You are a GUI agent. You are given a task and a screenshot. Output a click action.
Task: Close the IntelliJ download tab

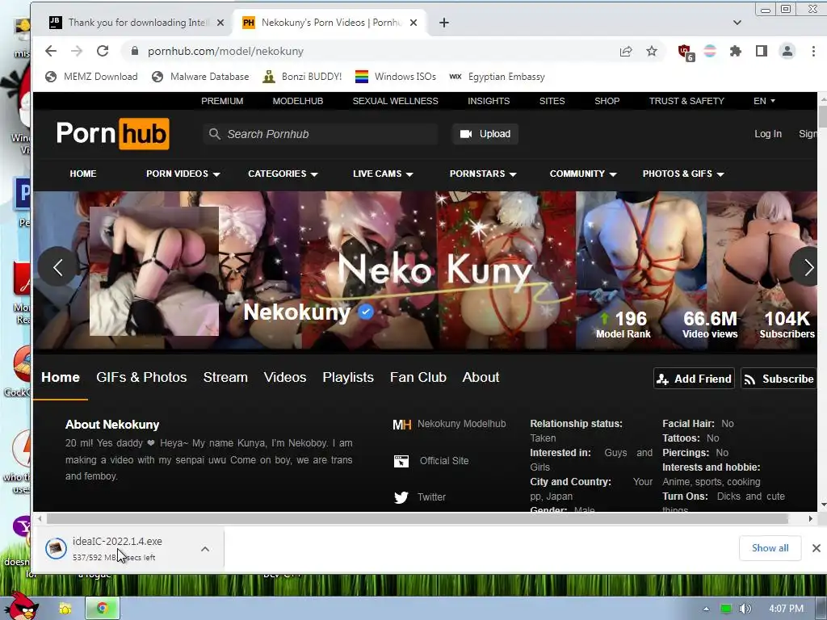220,23
